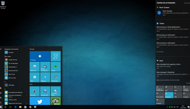Open Google Earth tile
190x109 pixels.
(x=45, y=91)
